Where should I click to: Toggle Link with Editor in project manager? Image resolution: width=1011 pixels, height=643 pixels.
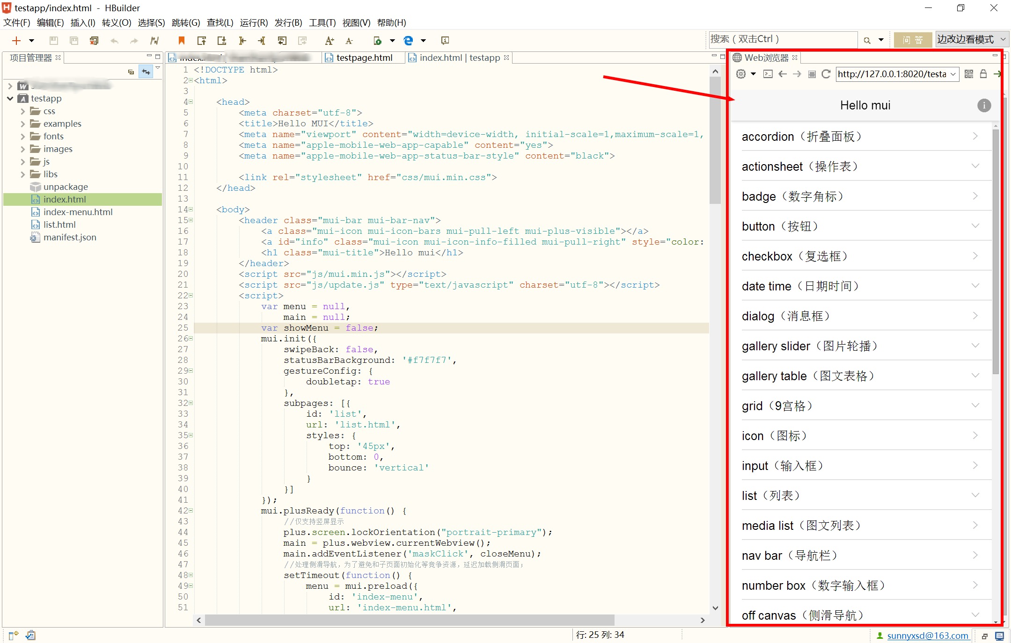(147, 72)
